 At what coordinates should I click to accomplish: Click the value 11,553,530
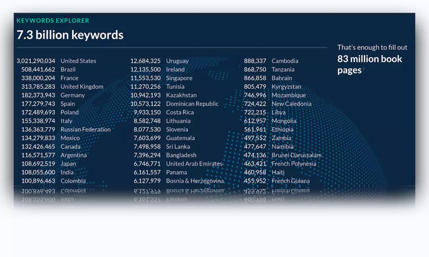(x=145, y=78)
